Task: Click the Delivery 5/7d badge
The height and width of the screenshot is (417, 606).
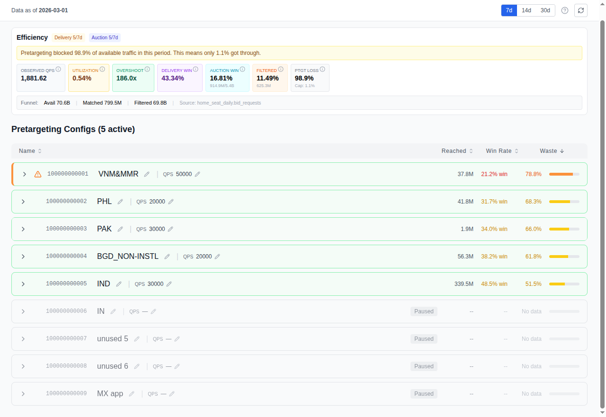Action: click(x=68, y=37)
